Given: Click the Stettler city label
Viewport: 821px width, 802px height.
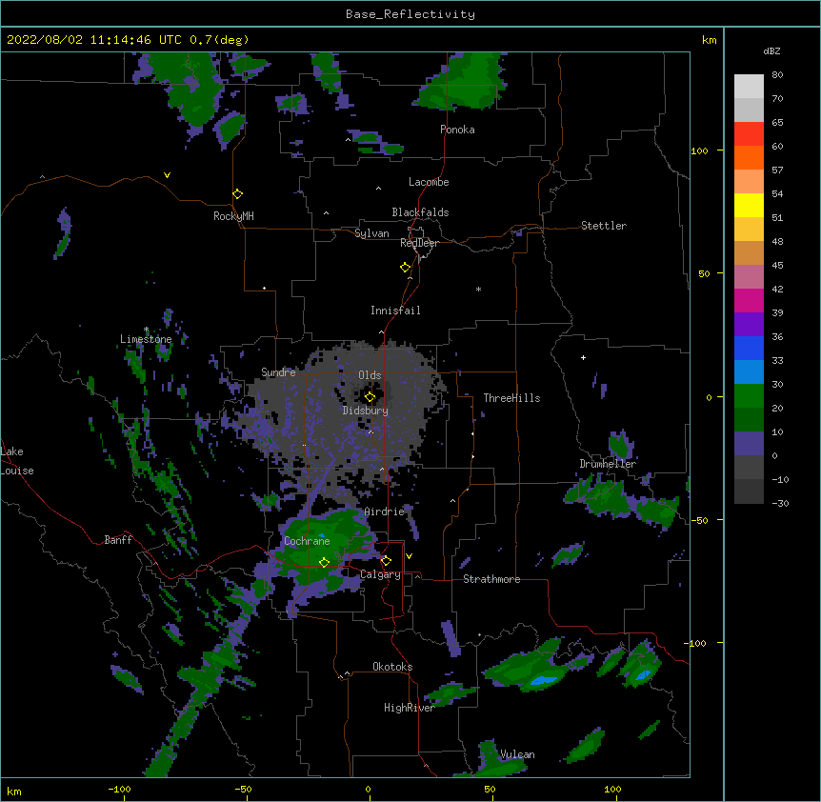Looking at the screenshot, I should 604,226.
